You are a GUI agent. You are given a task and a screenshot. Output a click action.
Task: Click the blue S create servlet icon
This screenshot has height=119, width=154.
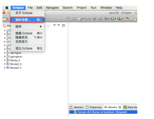[86, 19]
